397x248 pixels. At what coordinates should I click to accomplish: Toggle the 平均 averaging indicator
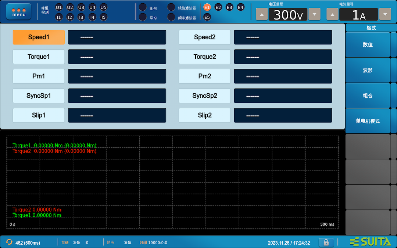(143, 17)
